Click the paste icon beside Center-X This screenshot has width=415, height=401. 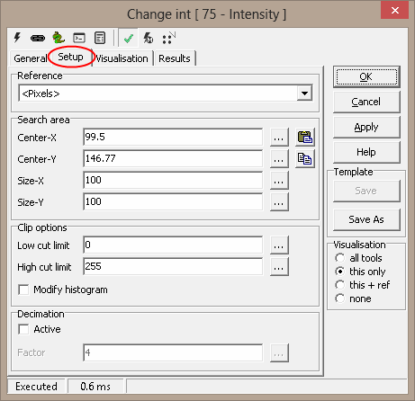[x=305, y=138]
